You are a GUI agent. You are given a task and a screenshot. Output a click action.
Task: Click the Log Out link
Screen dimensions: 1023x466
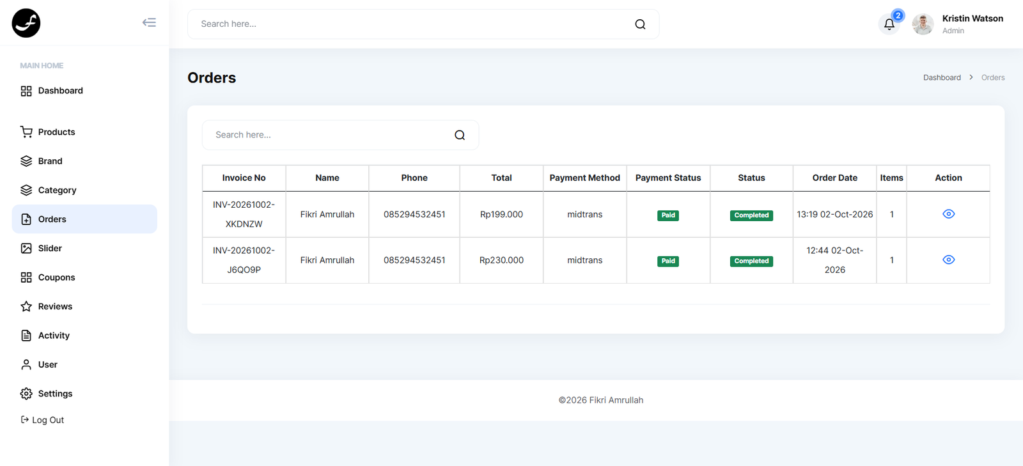pos(42,420)
